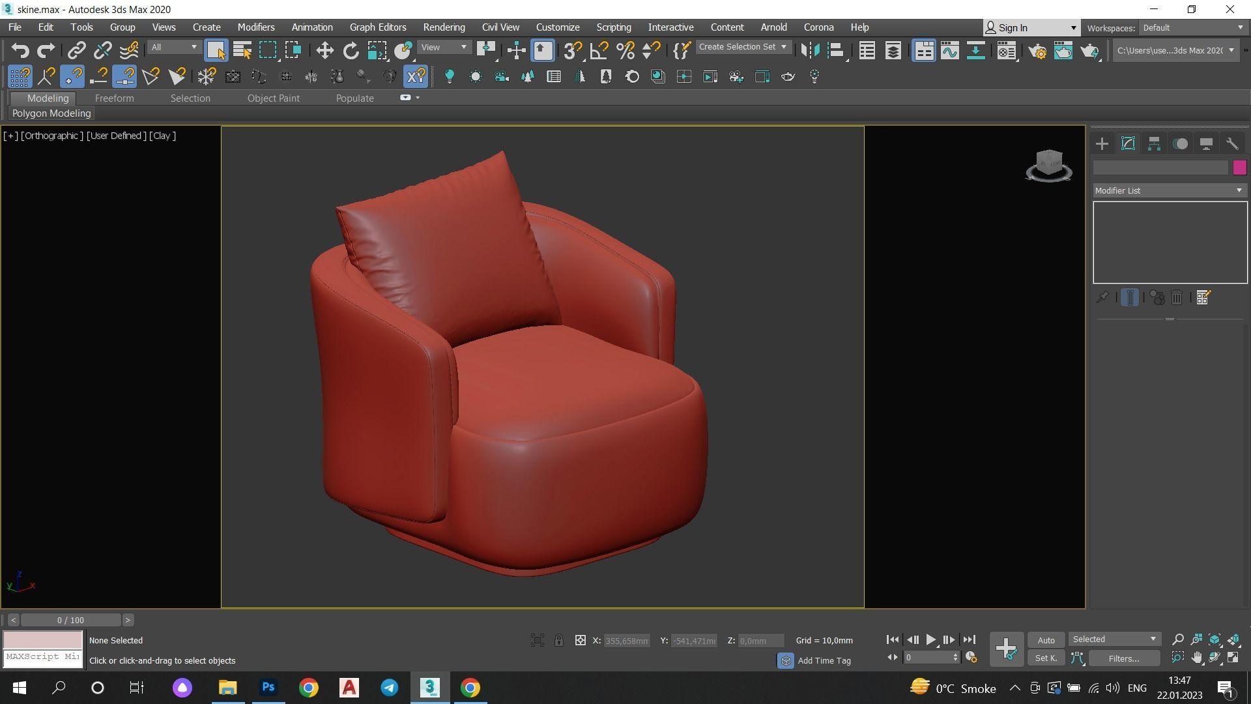The width and height of the screenshot is (1251, 704).
Task: Click the Orthographic viewport label
Action: tap(52, 136)
